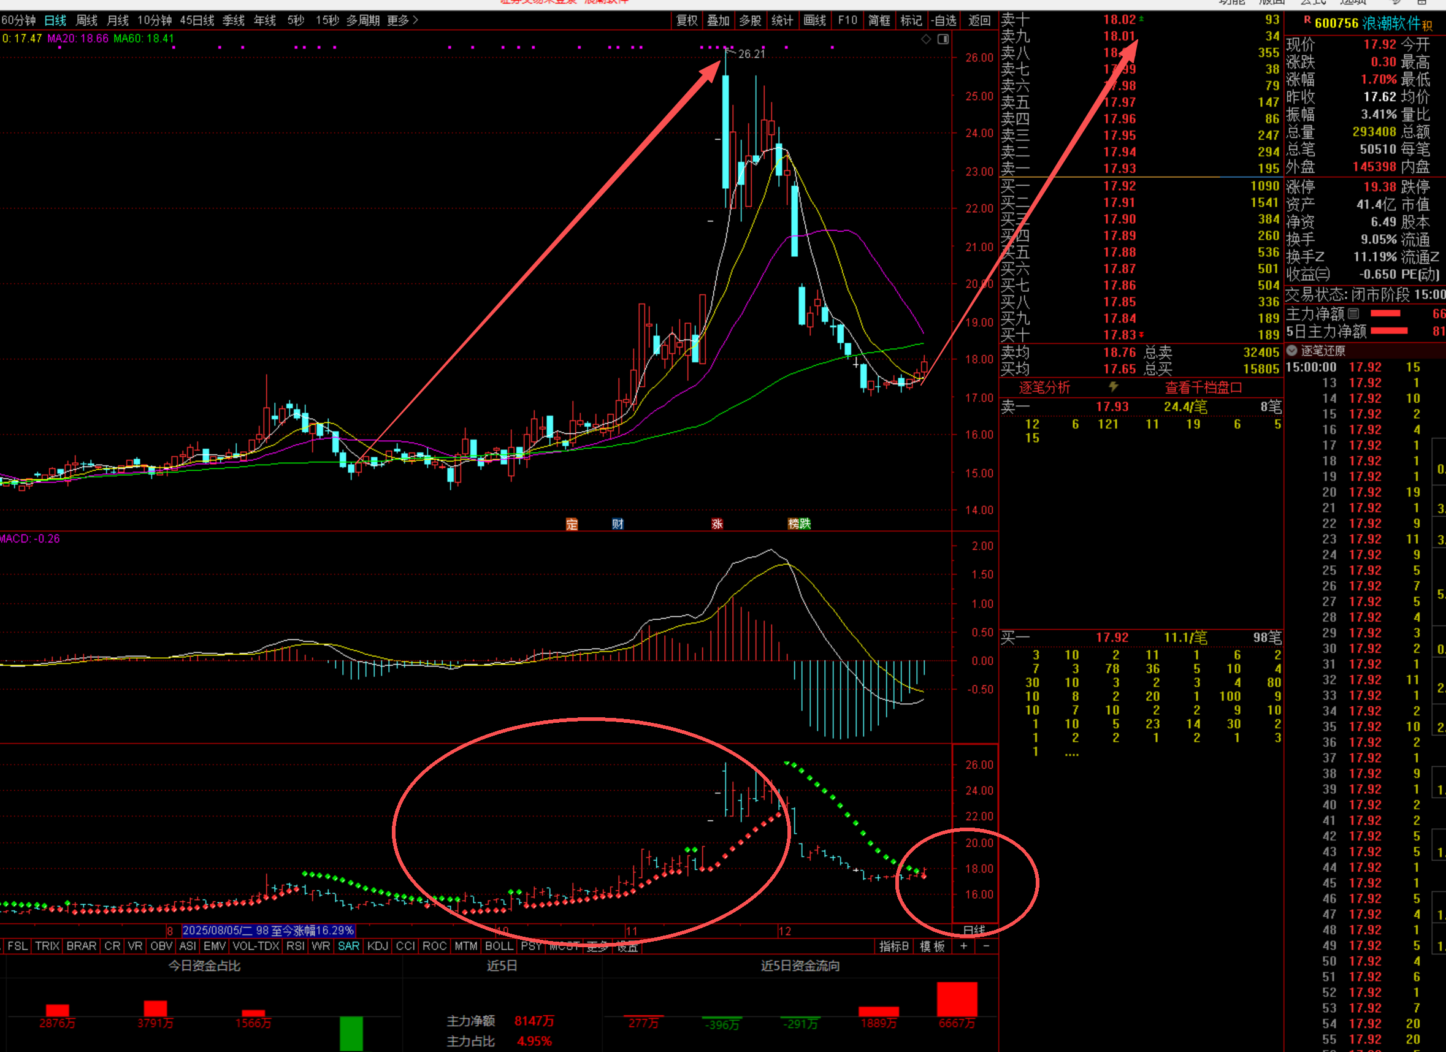This screenshot has width=1446, height=1052.
Task: Click the large red 6667万 flow bar
Action: 957,999
